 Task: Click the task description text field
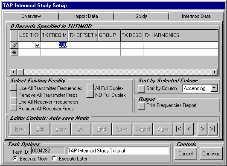point(118,151)
